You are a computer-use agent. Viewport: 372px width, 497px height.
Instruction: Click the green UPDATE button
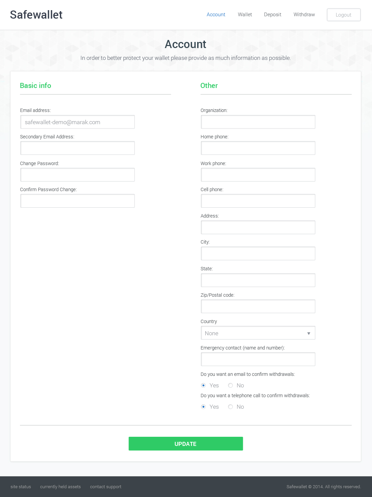[186, 444]
